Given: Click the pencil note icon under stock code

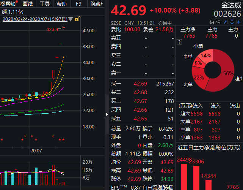Looking at the screenshot, I should 225,23.
